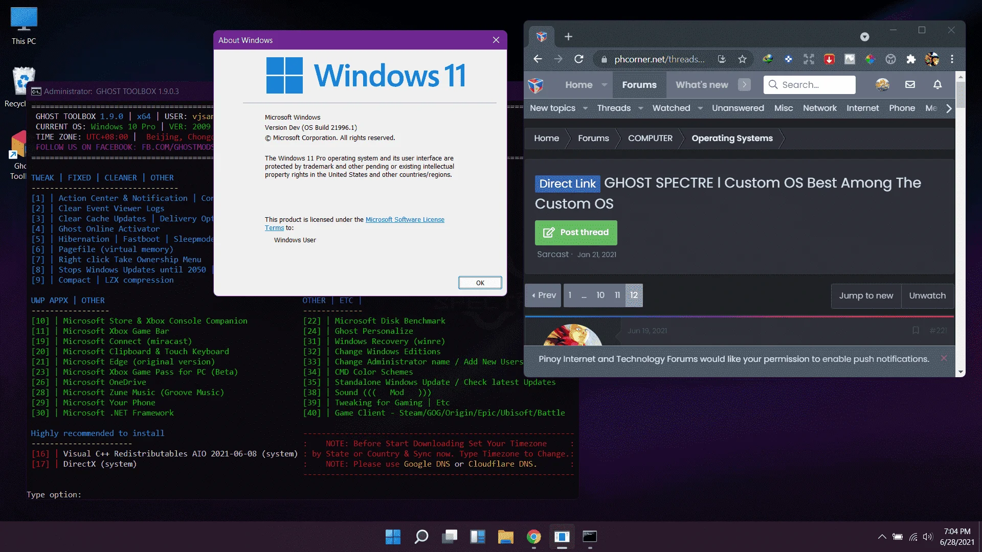The width and height of the screenshot is (982, 552).
Task: Click the IDM globe extension icon
Action: 768,59
